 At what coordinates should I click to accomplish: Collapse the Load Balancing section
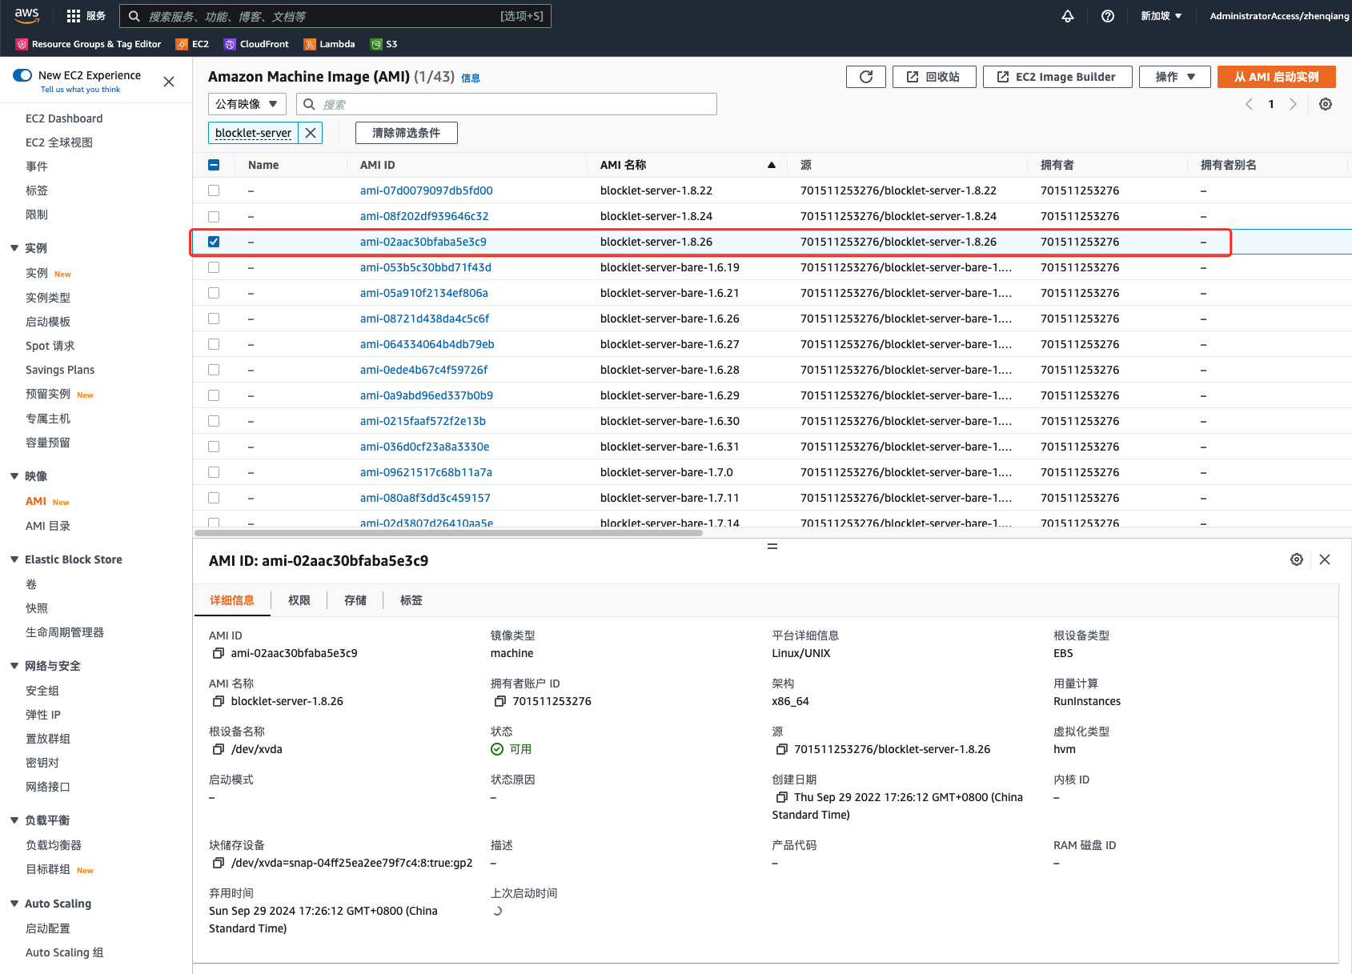pos(14,820)
